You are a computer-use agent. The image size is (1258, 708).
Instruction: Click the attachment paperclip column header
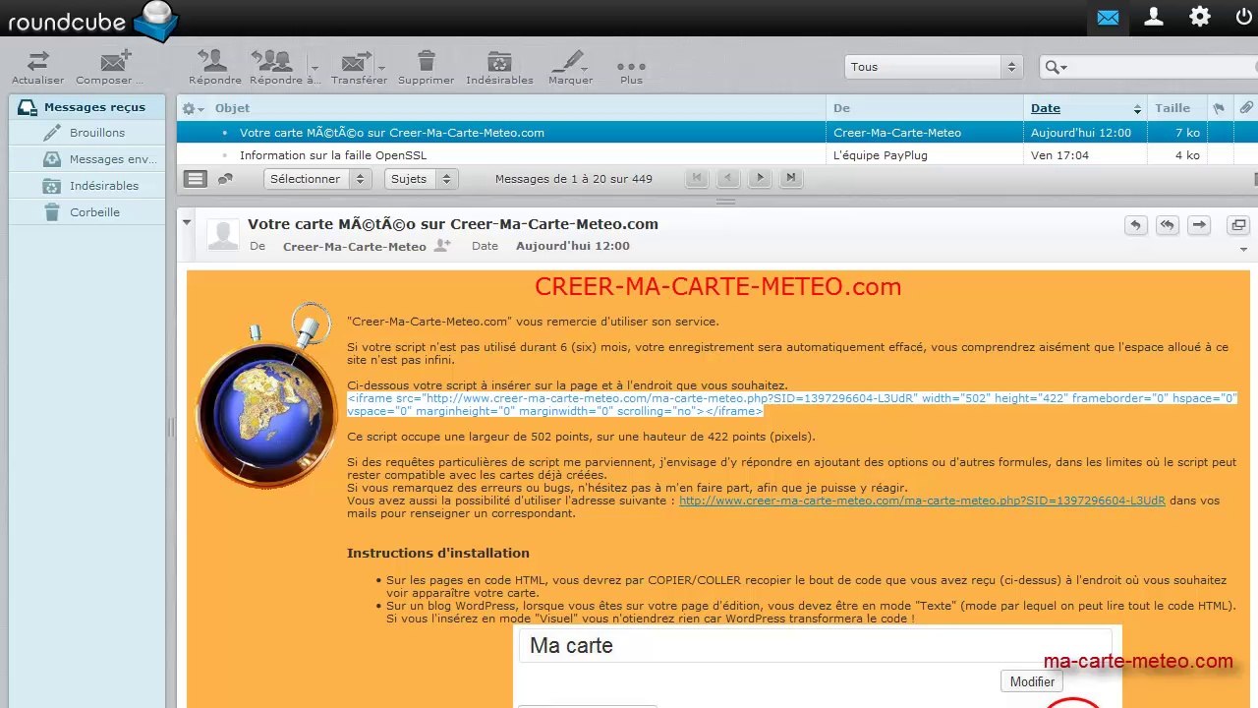(1245, 108)
